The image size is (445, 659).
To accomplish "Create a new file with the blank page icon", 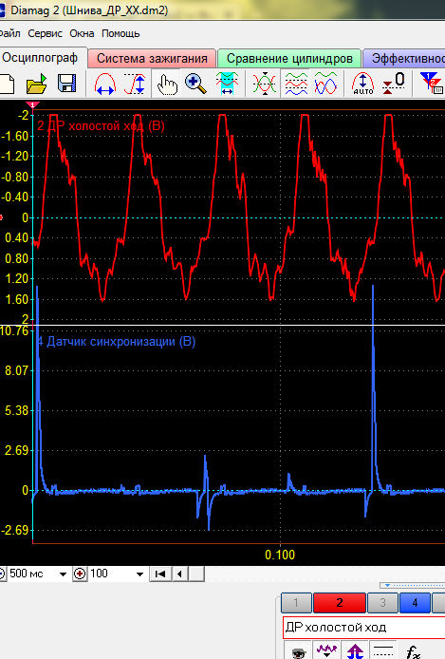I will point(7,84).
